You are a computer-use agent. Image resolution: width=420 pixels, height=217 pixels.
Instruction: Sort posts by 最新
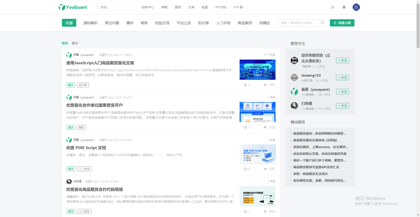point(65,43)
